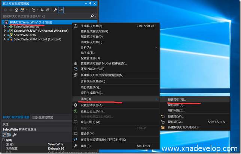Viewport: 241px width, 154px height.
Task: Switch Properties grid to Categorized view
Action: click(4, 134)
